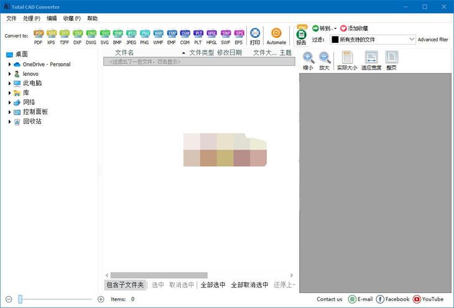The image size is (454, 308).
Task: Open the 转到 go-to dropdown
Action: pos(324,29)
